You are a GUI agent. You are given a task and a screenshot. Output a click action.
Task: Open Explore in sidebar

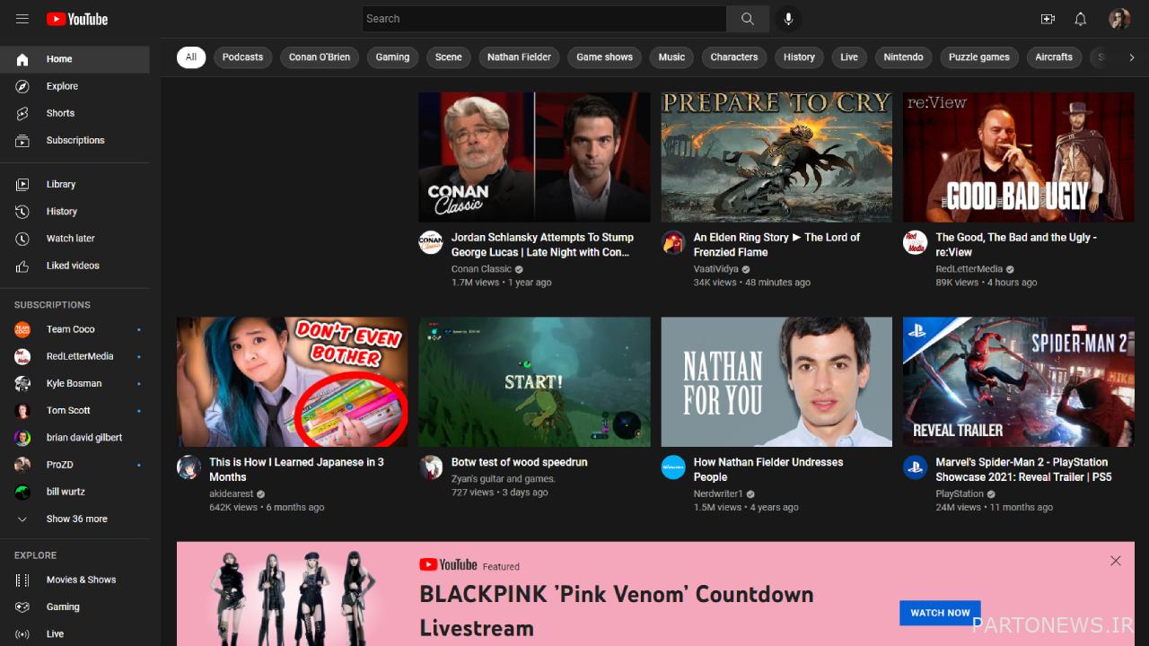[x=75, y=86]
